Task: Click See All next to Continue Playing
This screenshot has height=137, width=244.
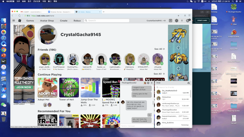Action: pos(159,74)
